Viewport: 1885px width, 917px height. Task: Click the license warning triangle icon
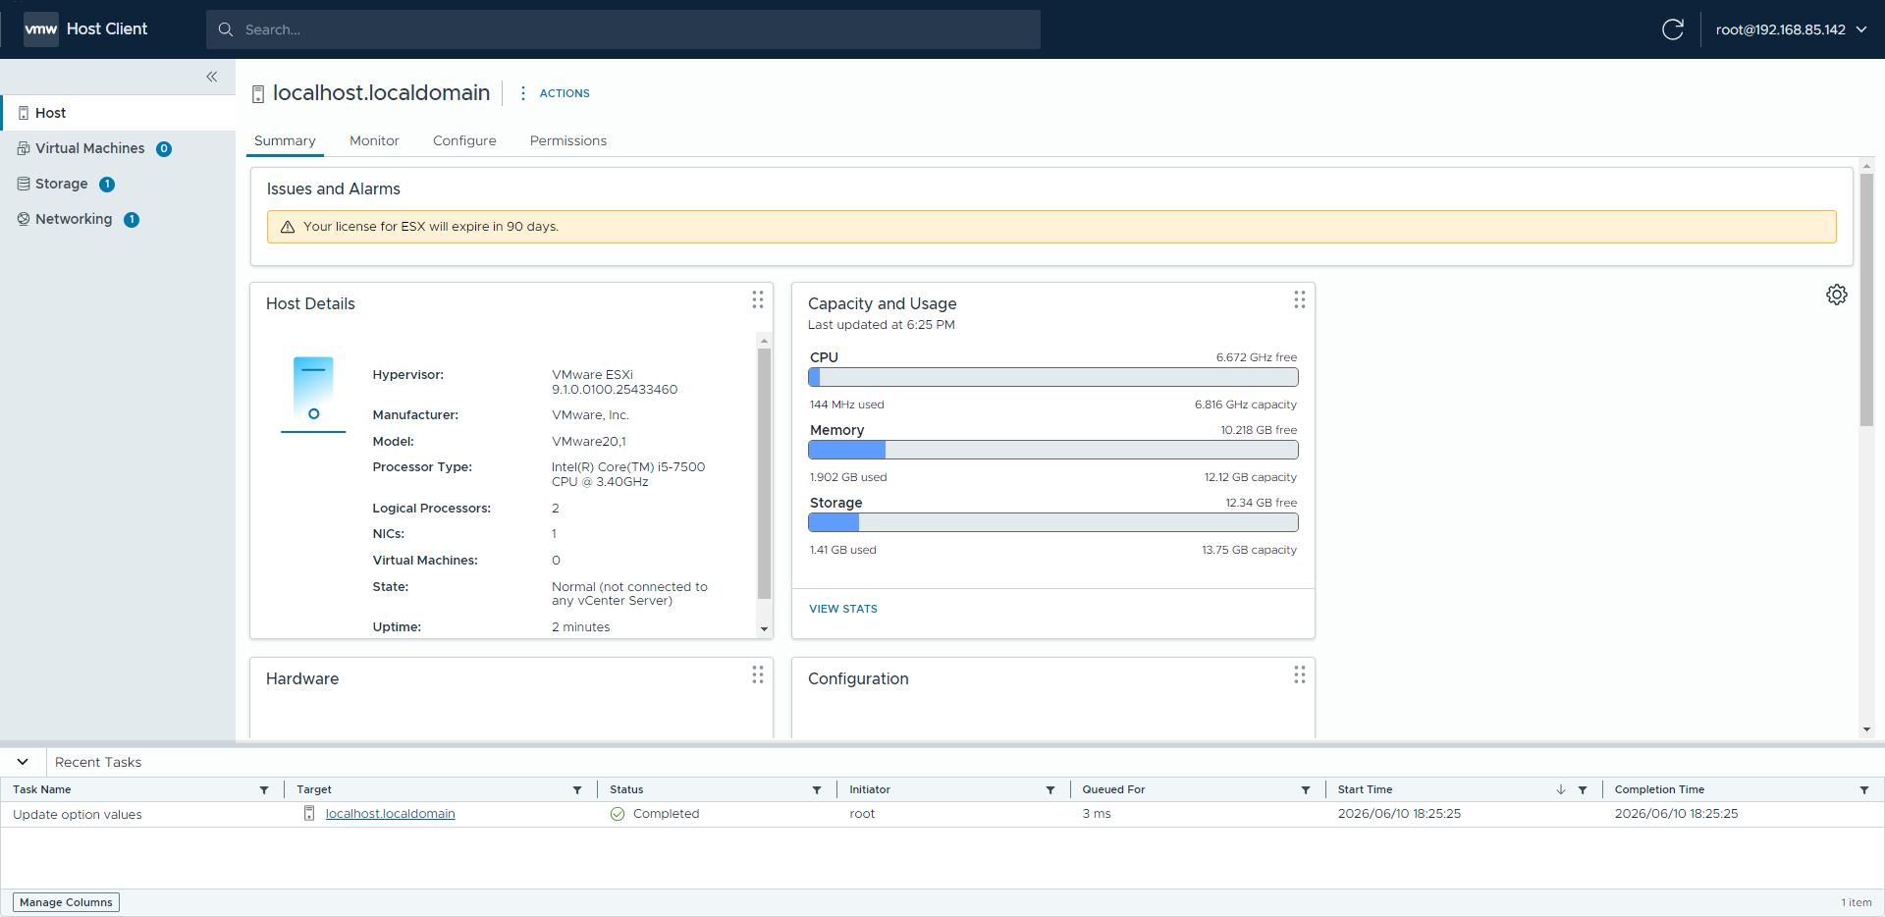click(288, 227)
